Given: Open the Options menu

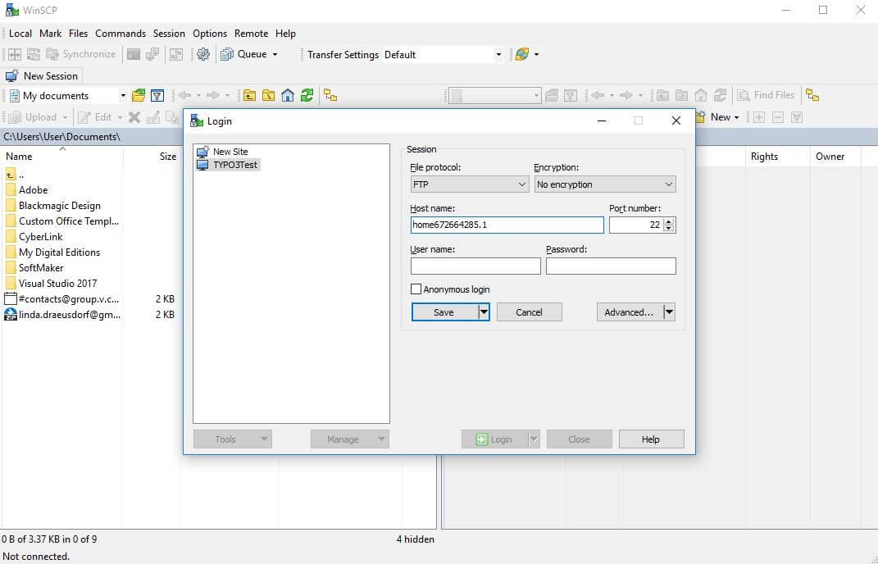Looking at the screenshot, I should tap(210, 34).
